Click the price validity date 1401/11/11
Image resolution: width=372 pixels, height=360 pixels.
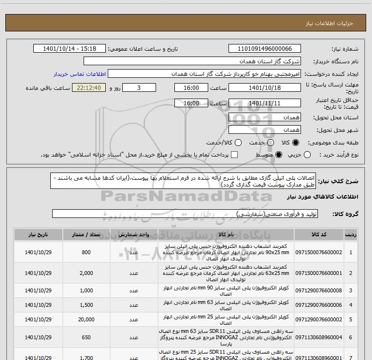point(265,103)
